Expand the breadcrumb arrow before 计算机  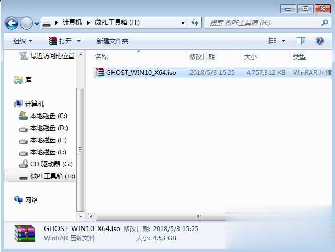(56, 22)
